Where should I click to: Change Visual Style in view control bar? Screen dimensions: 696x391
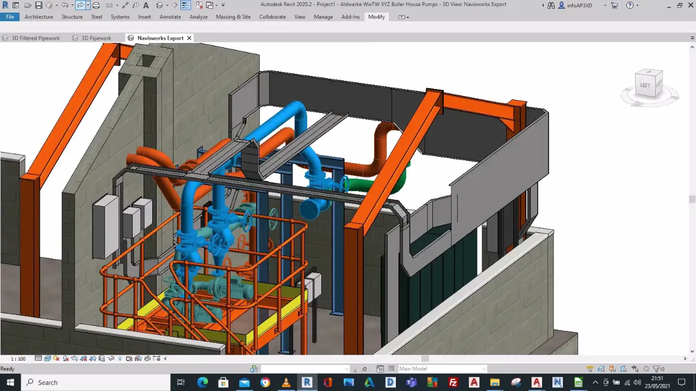[x=47, y=358]
